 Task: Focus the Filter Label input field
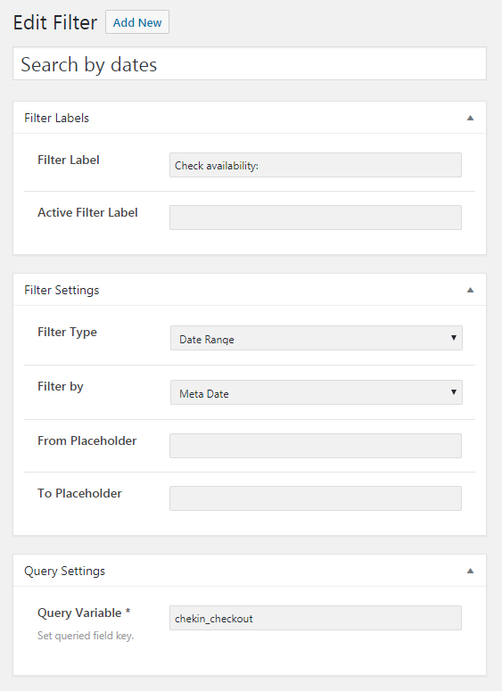(316, 165)
